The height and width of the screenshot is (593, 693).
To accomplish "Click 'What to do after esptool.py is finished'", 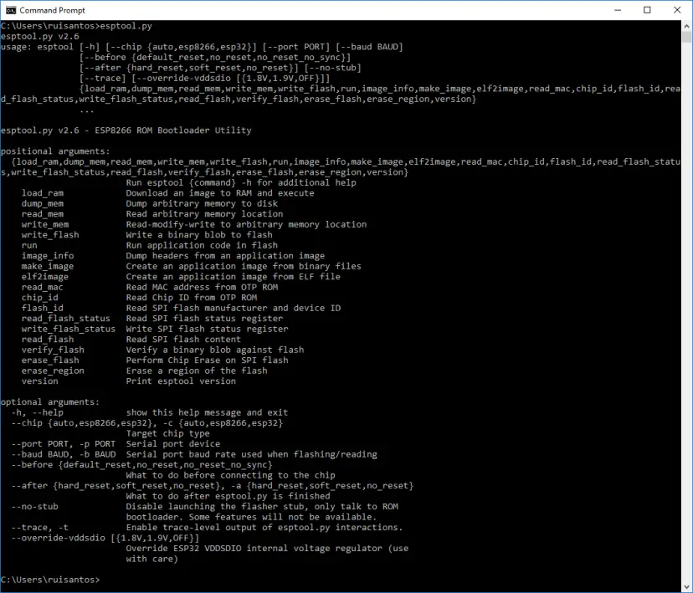I will (x=228, y=496).
